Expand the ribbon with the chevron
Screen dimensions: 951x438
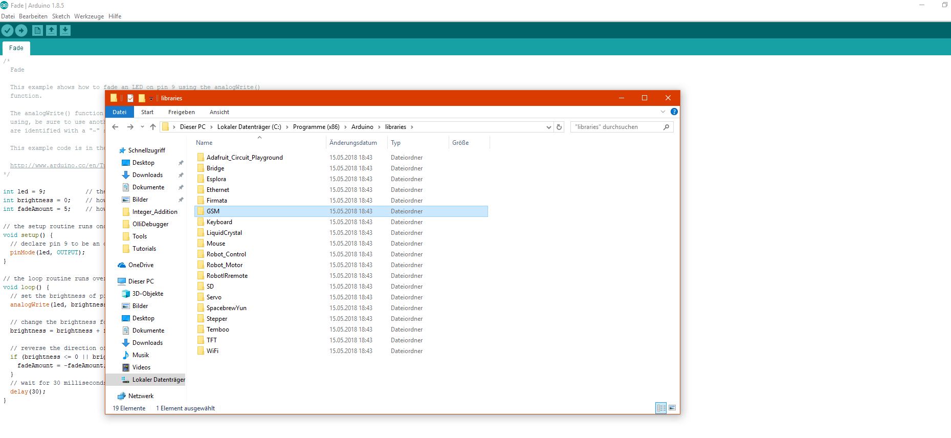tap(663, 112)
